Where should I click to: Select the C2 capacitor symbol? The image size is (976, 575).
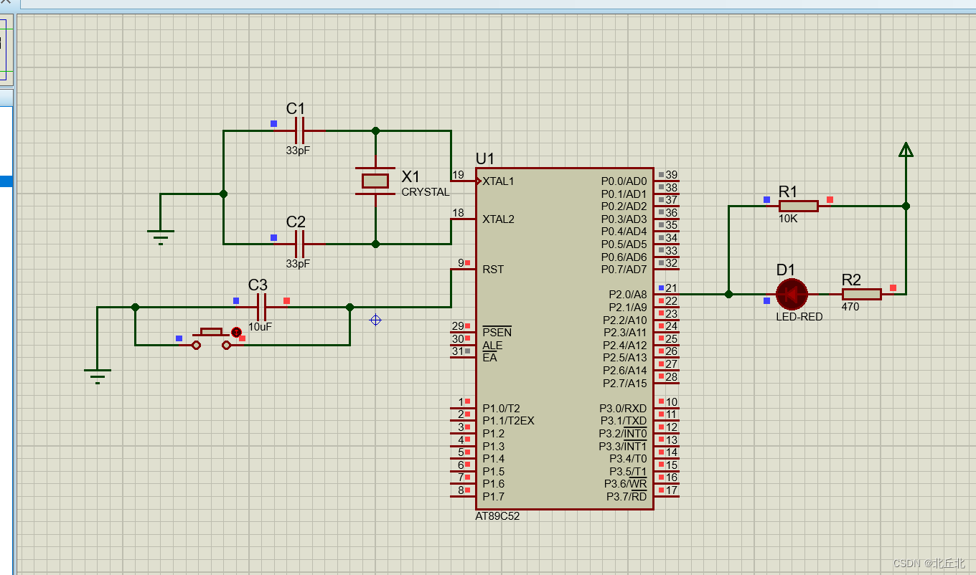click(300, 244)
